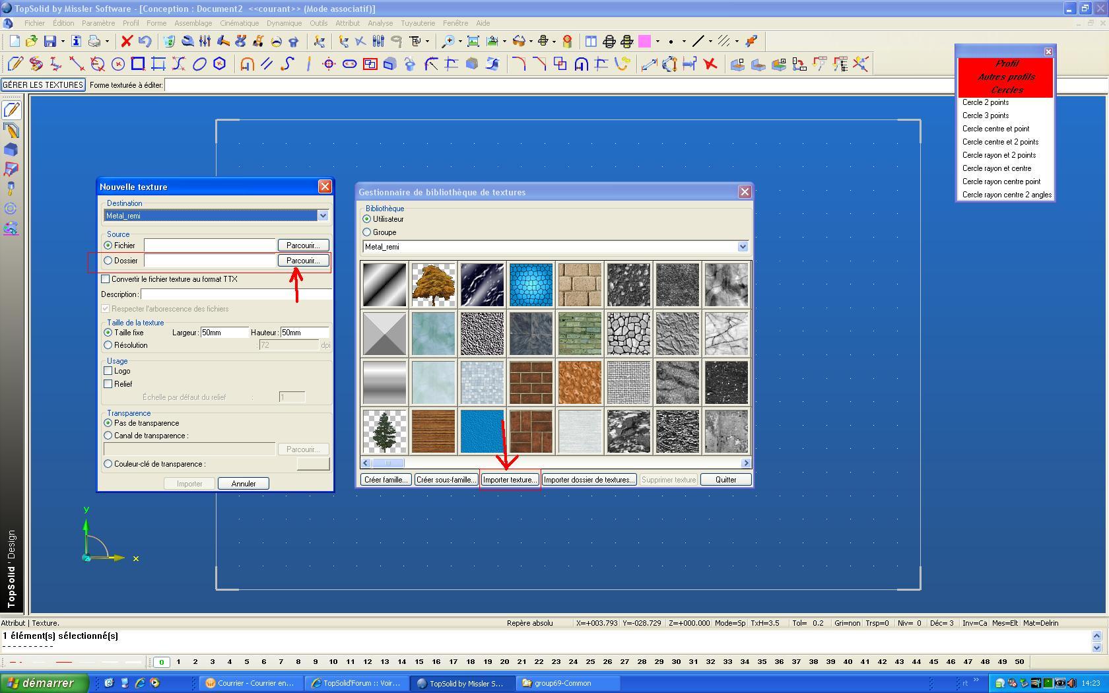Viewport: 1109px width, 693px height.
Task: Enable Convertir le fichier texture au format TTX
Action: [x=106, y=279]
